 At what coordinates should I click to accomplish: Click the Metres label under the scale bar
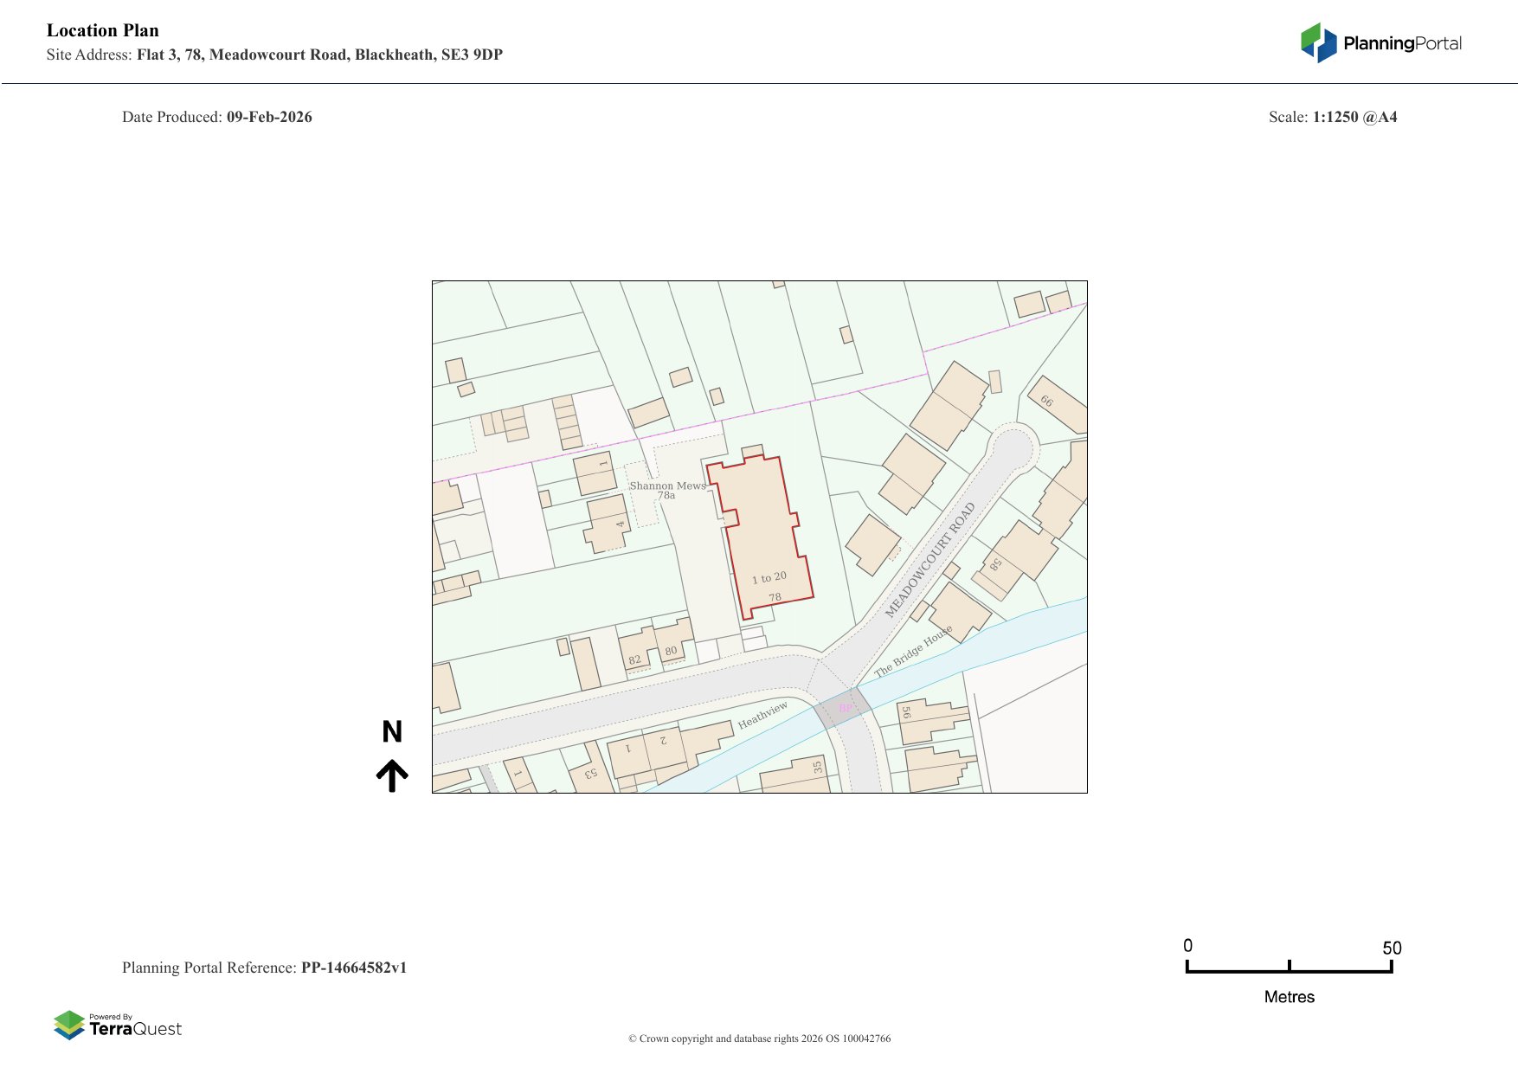1289,997
